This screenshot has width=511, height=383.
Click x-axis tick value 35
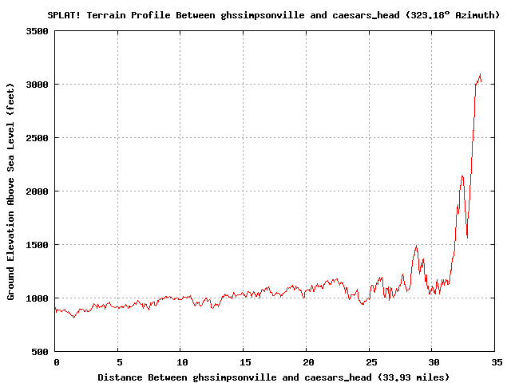tap(497, 362)
